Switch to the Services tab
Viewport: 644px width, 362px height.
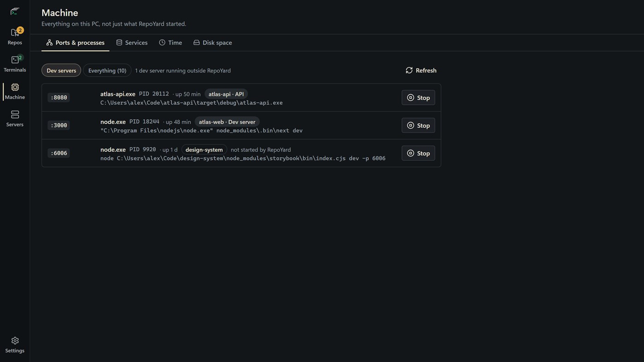[x=132, y=42]
